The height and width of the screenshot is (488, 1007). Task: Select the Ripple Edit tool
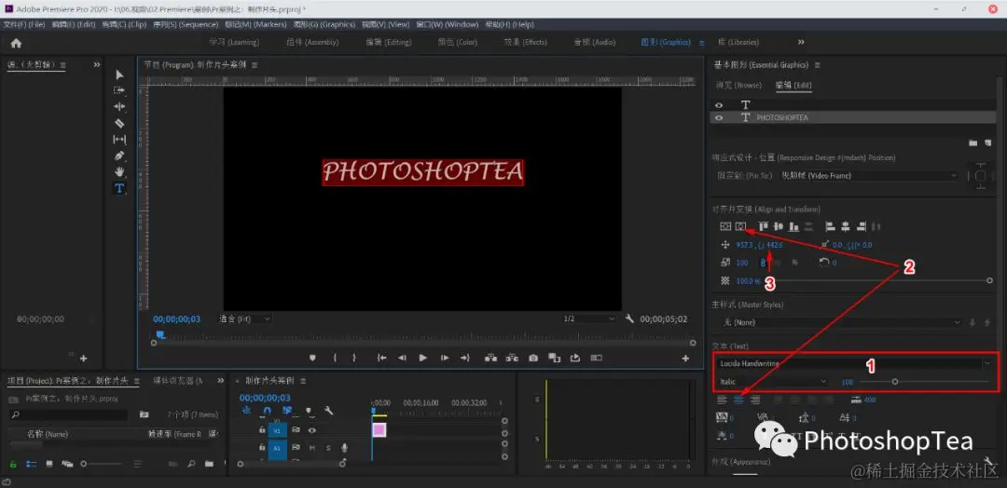click(119, 106)
